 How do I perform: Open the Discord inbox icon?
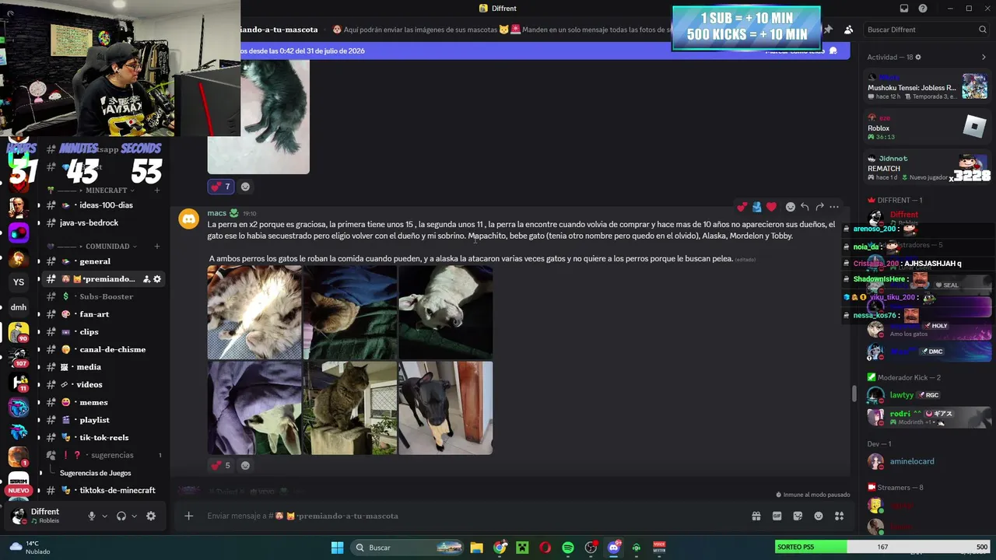coord(904,9)
